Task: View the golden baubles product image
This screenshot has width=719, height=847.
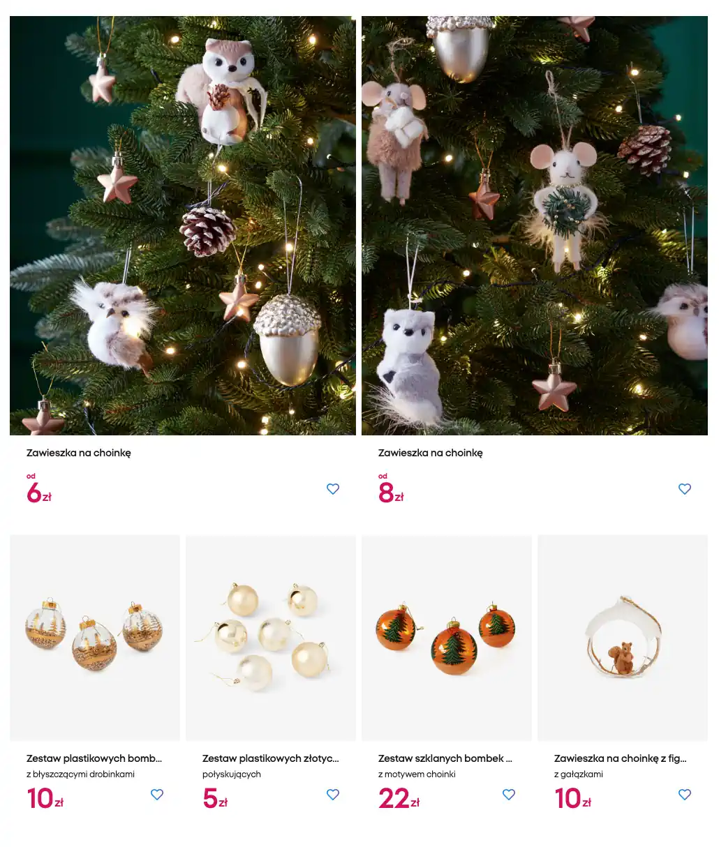Action: [271, 638]
